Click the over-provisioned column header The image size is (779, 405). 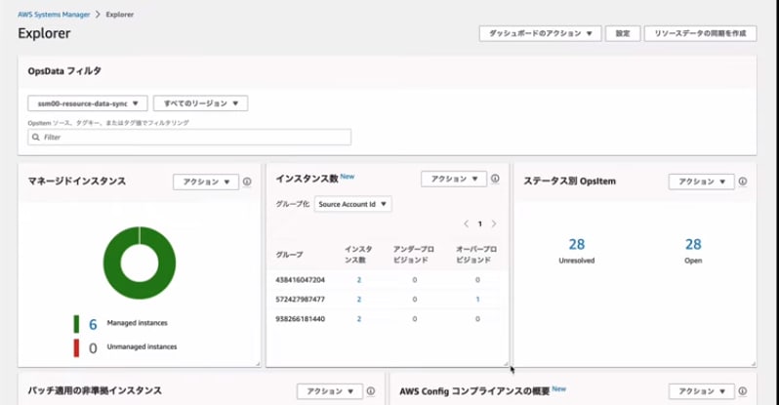pos(476,255)
